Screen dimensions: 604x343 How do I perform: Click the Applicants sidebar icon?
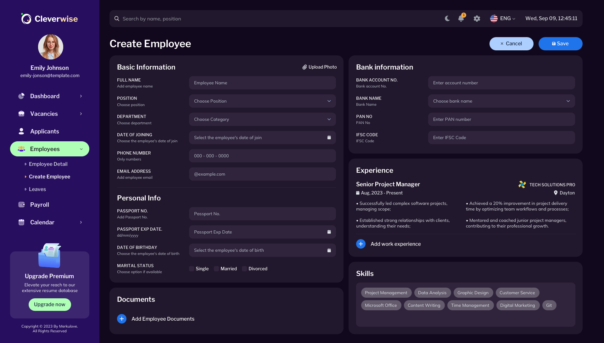tap(21, 131)
